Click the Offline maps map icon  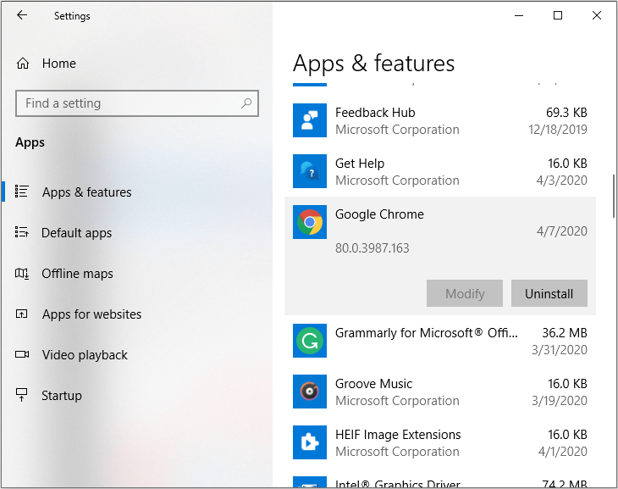coord(22,273)
